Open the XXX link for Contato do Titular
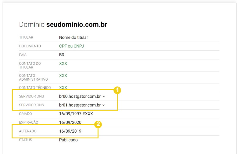Image resolution: width=238 pixels, height=154 pixels. click(x=63, y=64)
